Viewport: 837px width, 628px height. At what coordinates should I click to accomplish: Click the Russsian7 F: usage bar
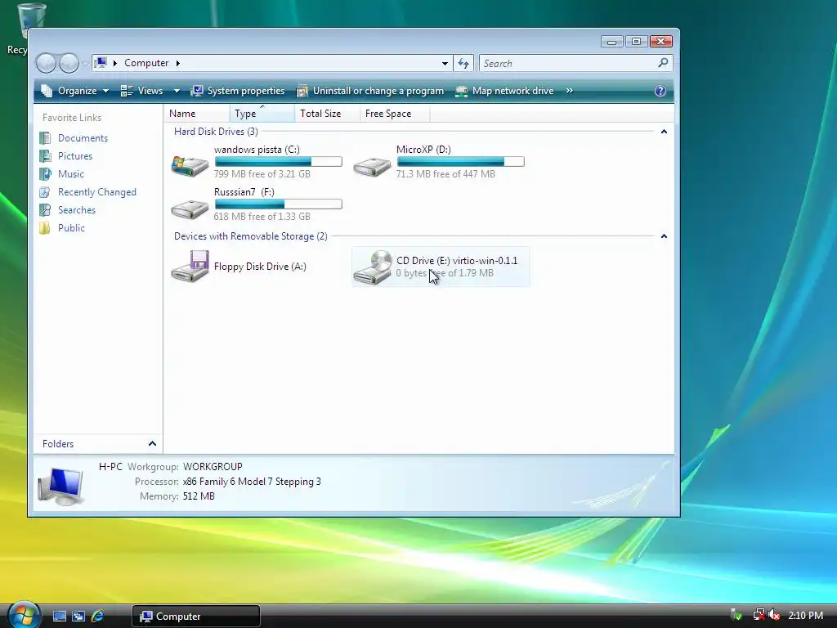(278, 204)
